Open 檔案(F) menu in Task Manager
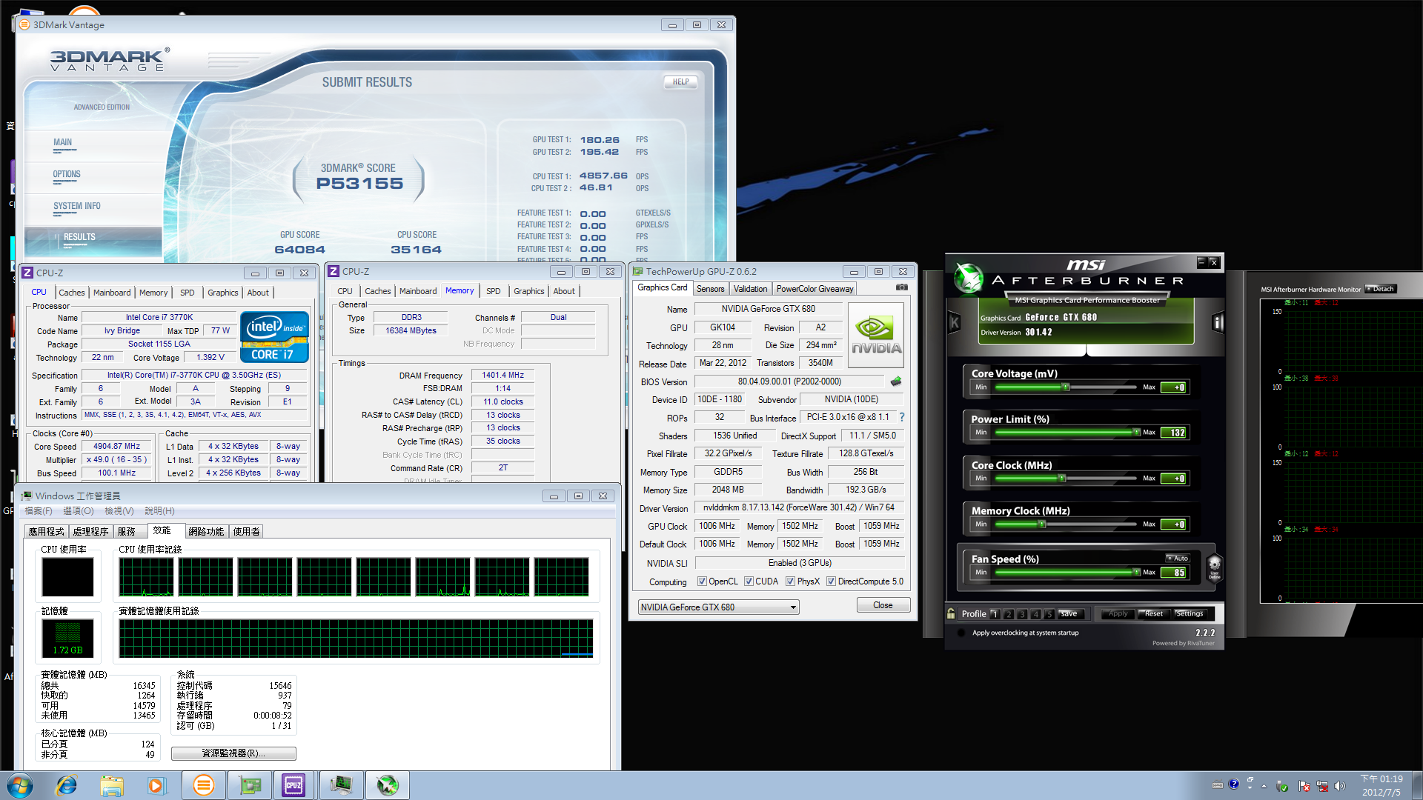Image resolution: width=1423 pixels, height=800 pixels. [39, 511]
